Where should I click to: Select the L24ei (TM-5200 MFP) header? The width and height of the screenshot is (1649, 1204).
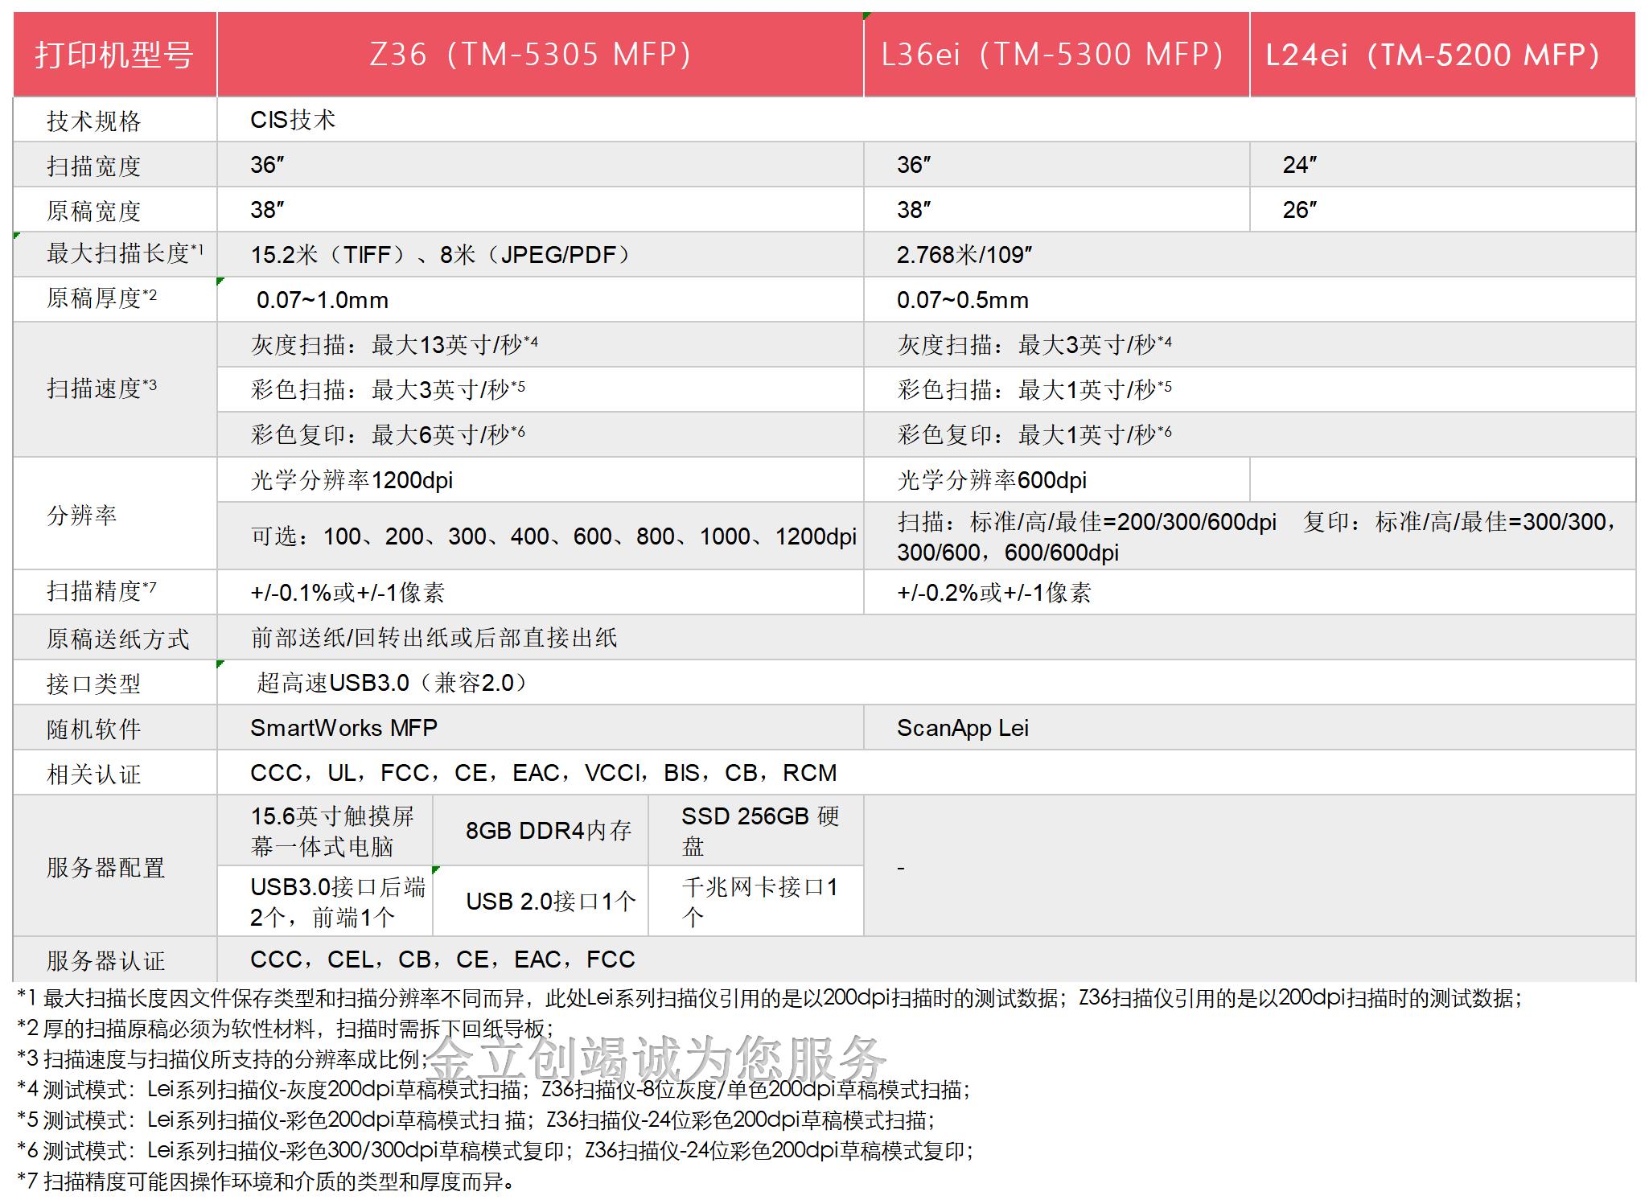point(1443,55)
